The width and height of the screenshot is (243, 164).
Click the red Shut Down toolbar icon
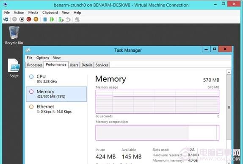pyautogui.click(x=29, y=19)
